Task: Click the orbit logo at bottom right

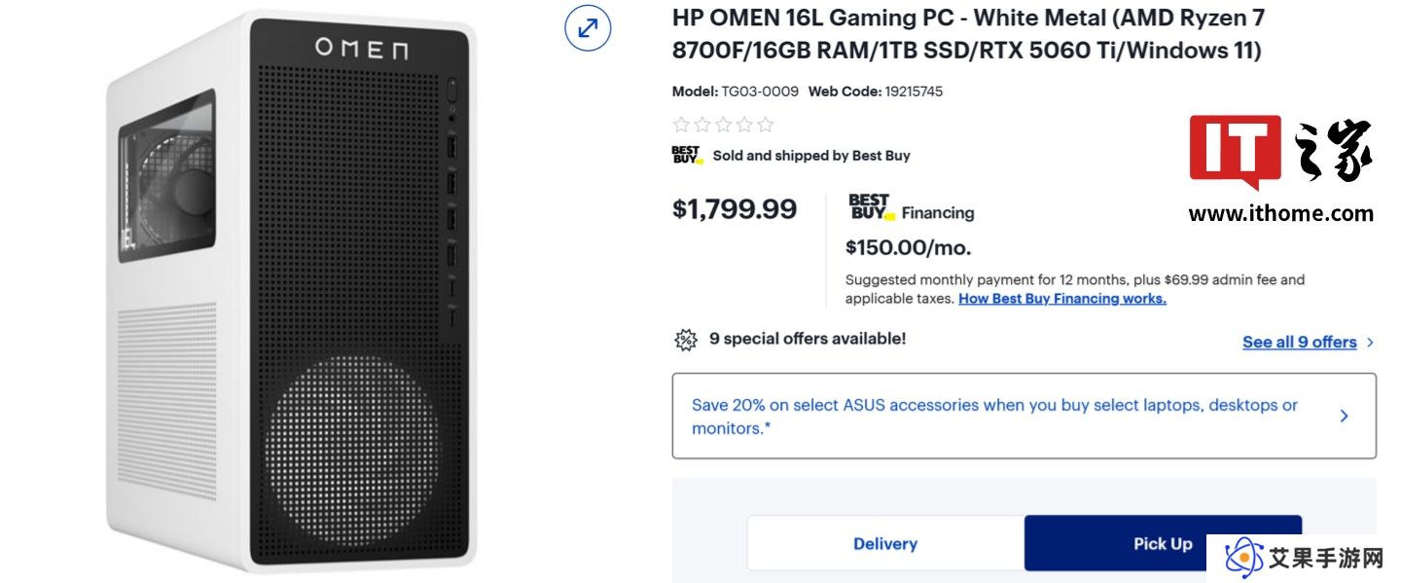Action: click(x=1243, y=558)
